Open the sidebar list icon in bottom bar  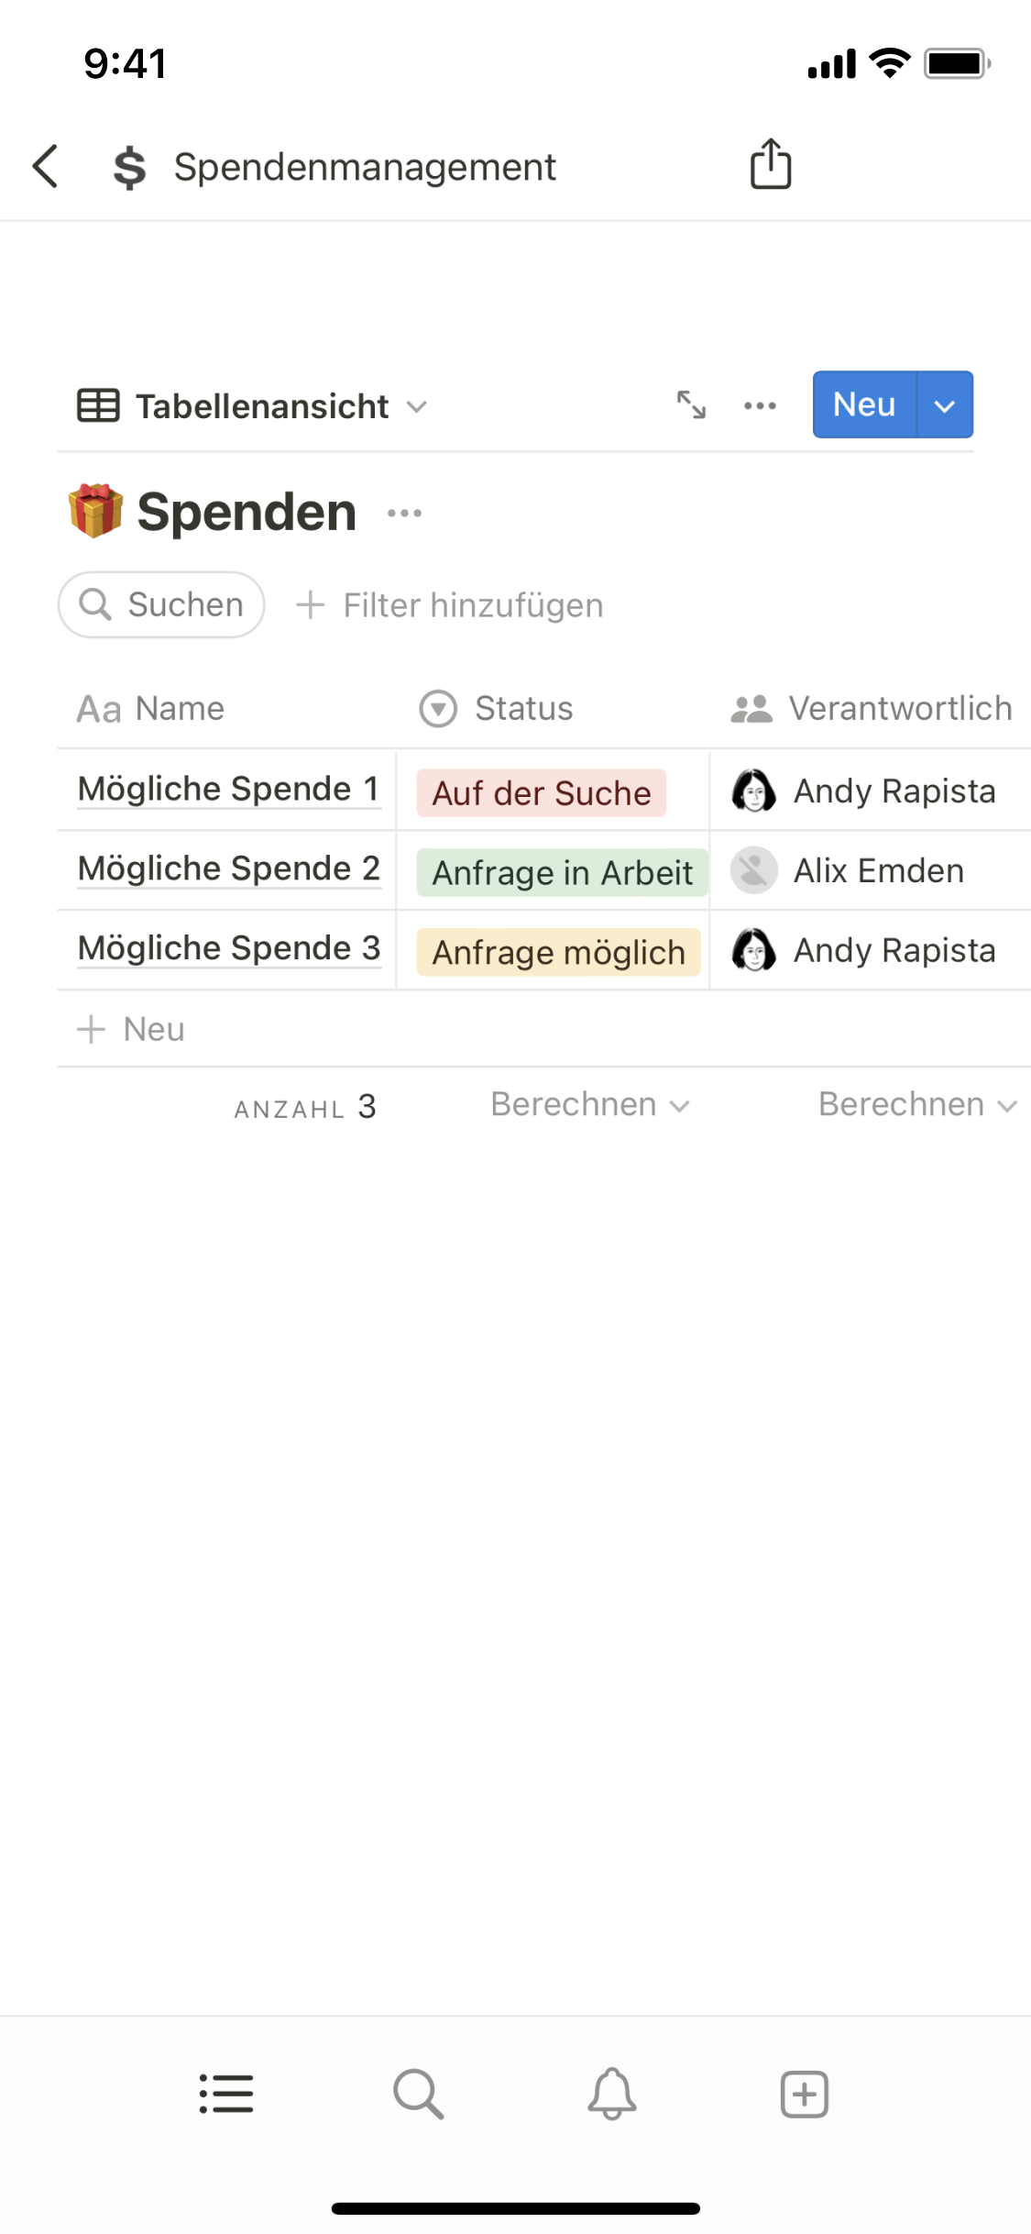coord(226,2095)
